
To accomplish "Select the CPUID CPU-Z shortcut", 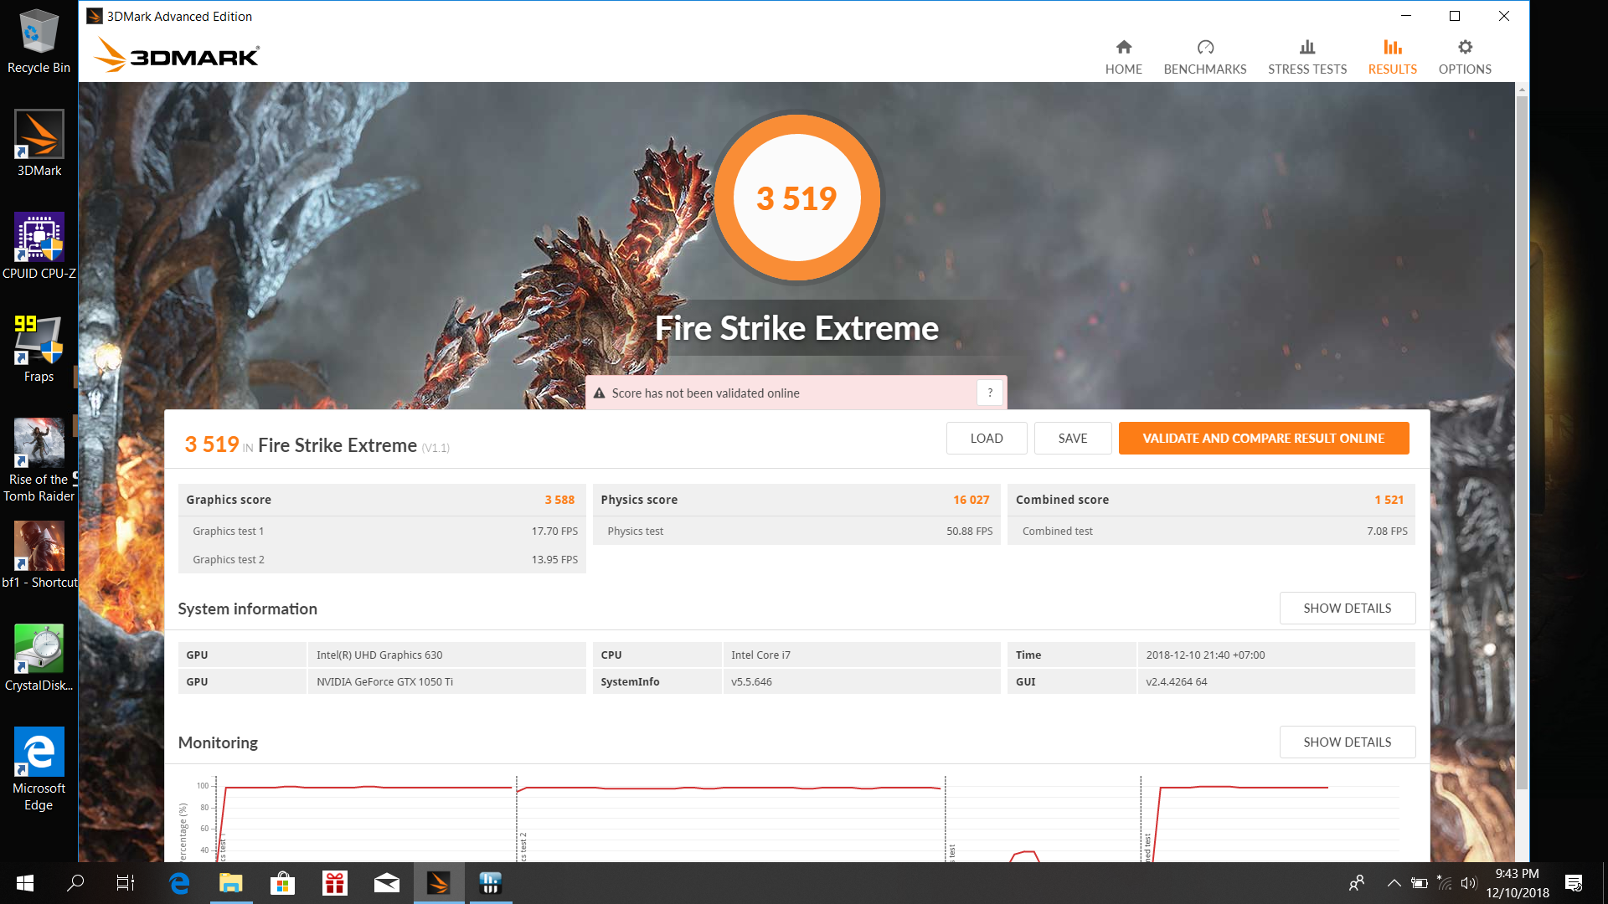I will tap(39, 247).
